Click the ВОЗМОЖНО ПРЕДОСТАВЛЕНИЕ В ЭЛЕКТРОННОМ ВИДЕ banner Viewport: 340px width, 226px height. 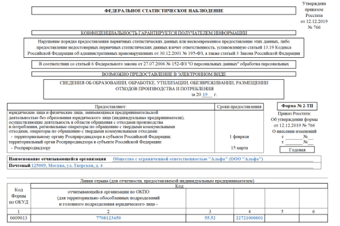pyautogui.click(x=164, y=74)
